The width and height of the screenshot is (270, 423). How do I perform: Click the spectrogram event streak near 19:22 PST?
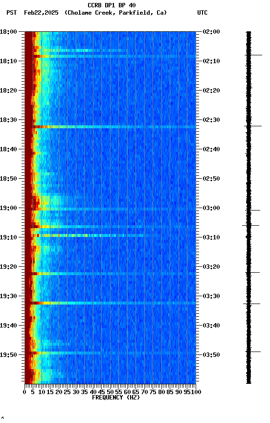[110, 274]
